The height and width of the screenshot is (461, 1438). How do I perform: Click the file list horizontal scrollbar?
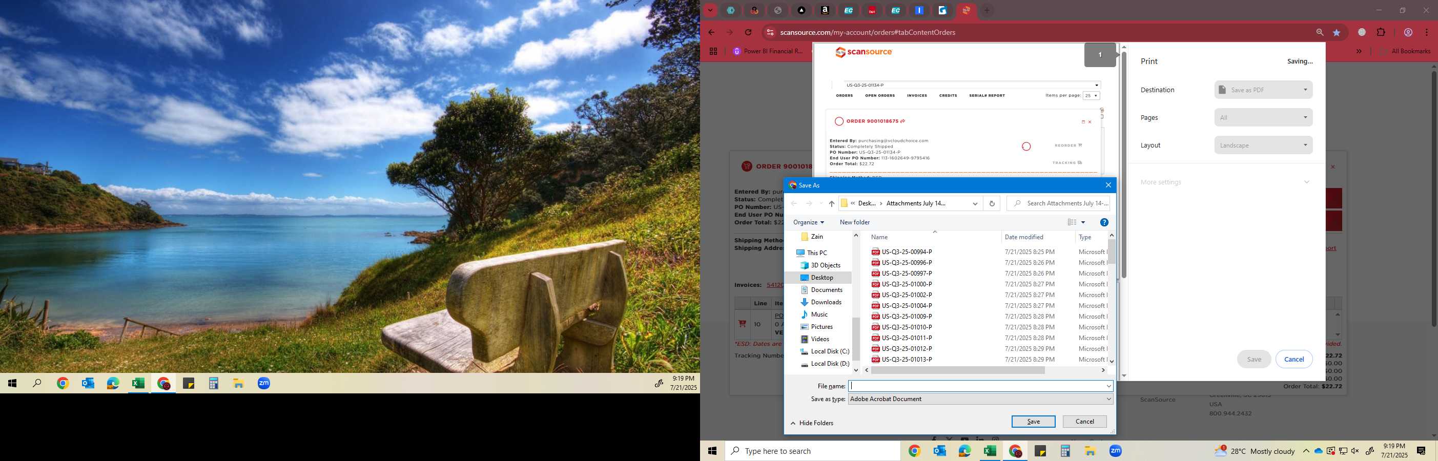(x=958, y=370)
